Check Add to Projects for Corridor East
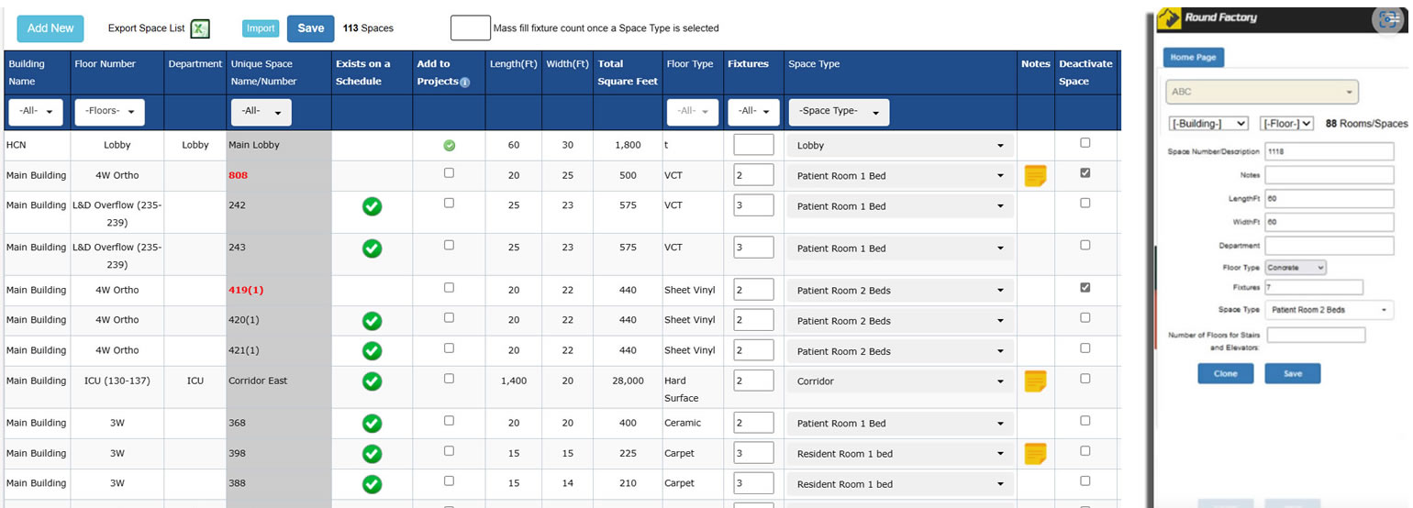 point(449,378)
